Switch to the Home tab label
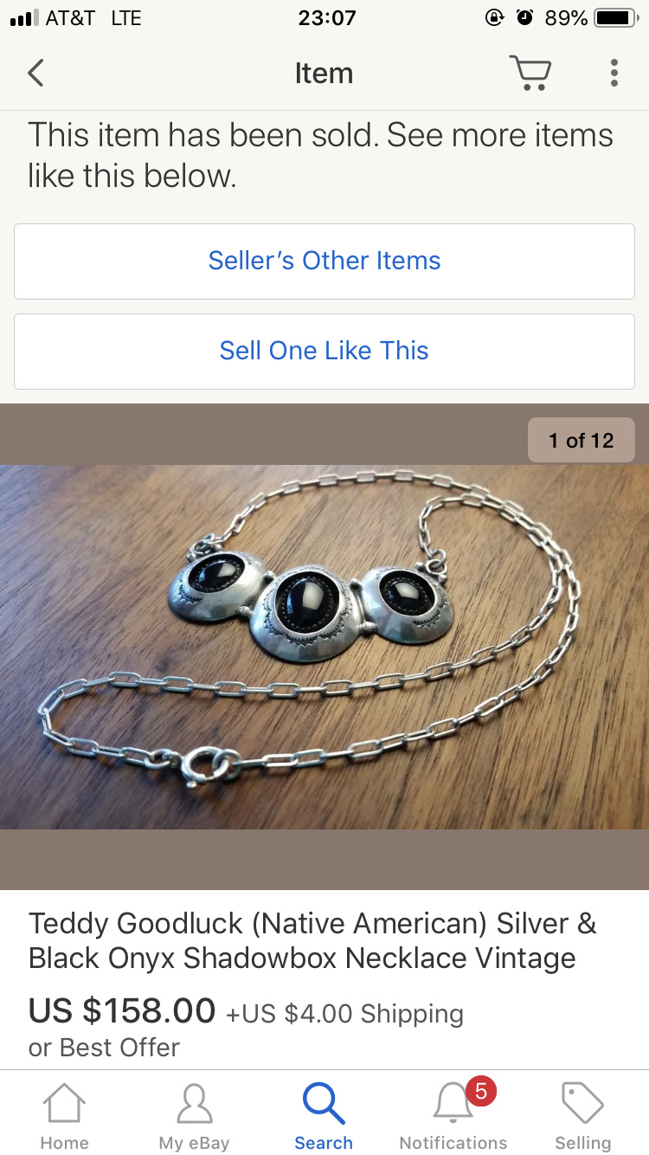This screenshot has height=1155, width=649. [x=65, y=1143]
